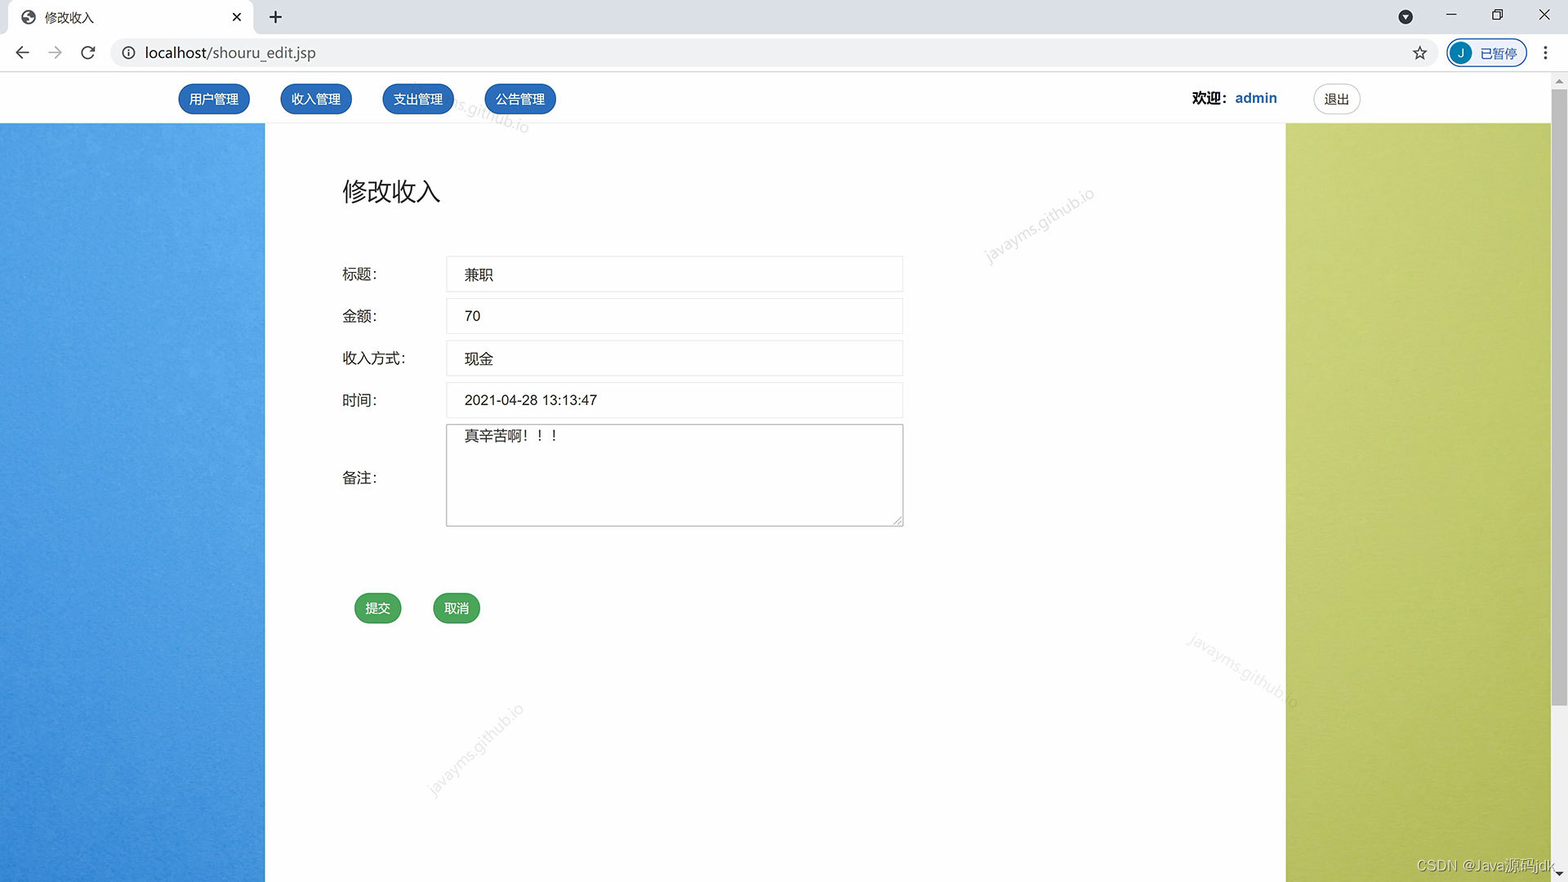The height and width of the screenshot is (882, 1568).
Task: Click the 修改收入 page heading
Action: pyautogui.click(x=391, y=191)
